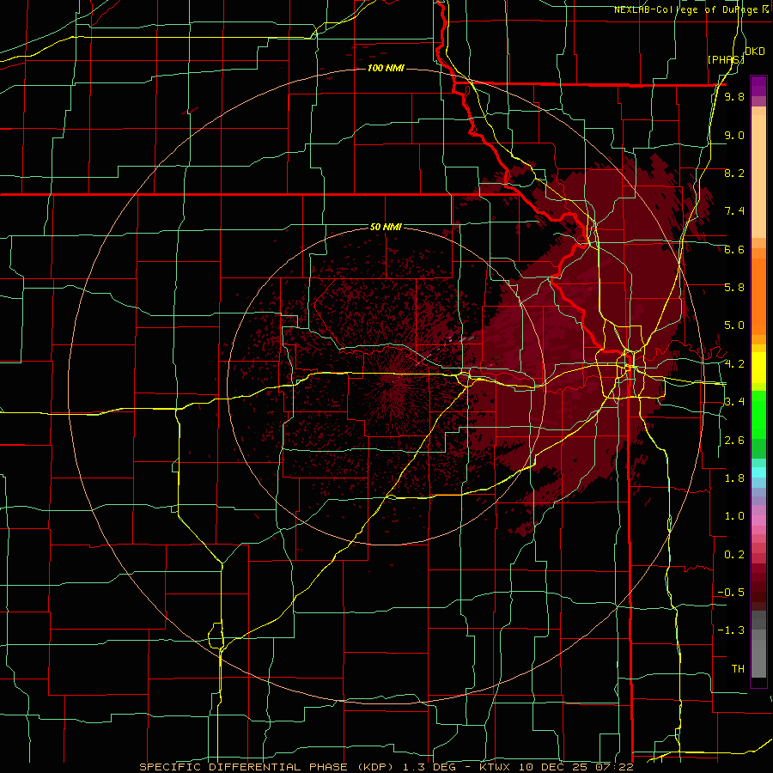The width and height of the screenshot is (773, 773).
Task: Click the 9.8 value on the color scale
Action: (x=734, y=97)
